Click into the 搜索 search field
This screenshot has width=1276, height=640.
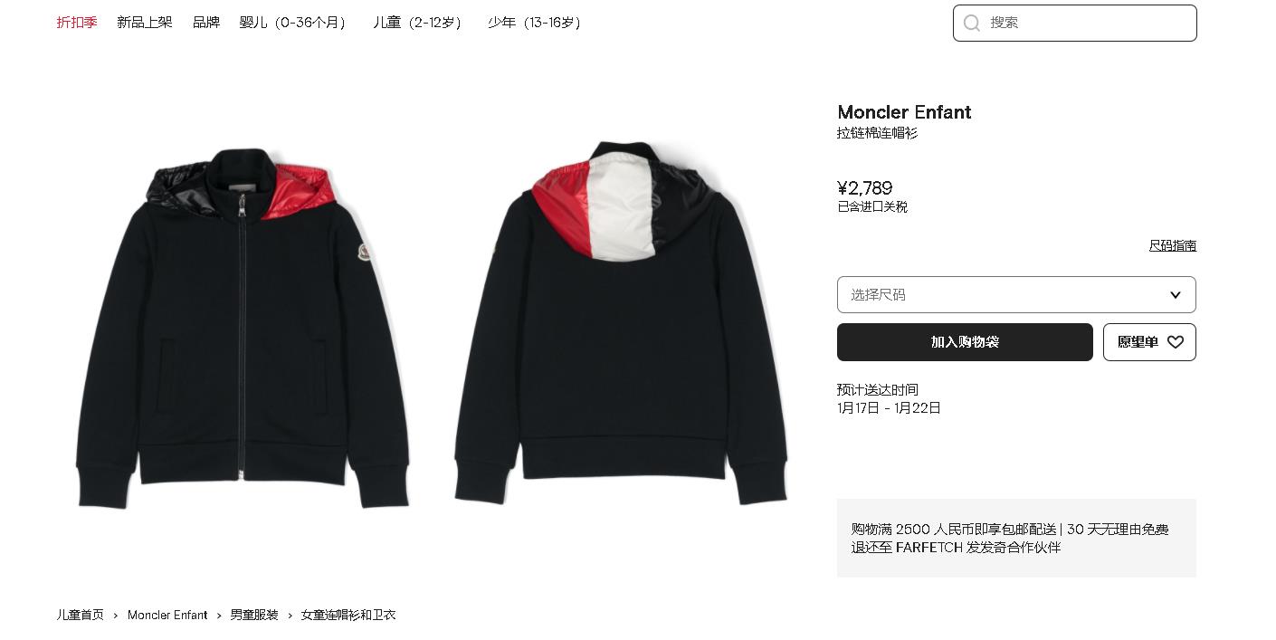click(x=1074, y=23)
